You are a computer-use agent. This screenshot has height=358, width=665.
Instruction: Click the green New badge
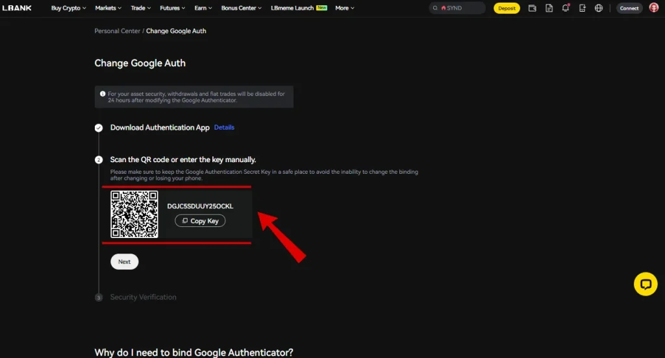click(322, 8)
